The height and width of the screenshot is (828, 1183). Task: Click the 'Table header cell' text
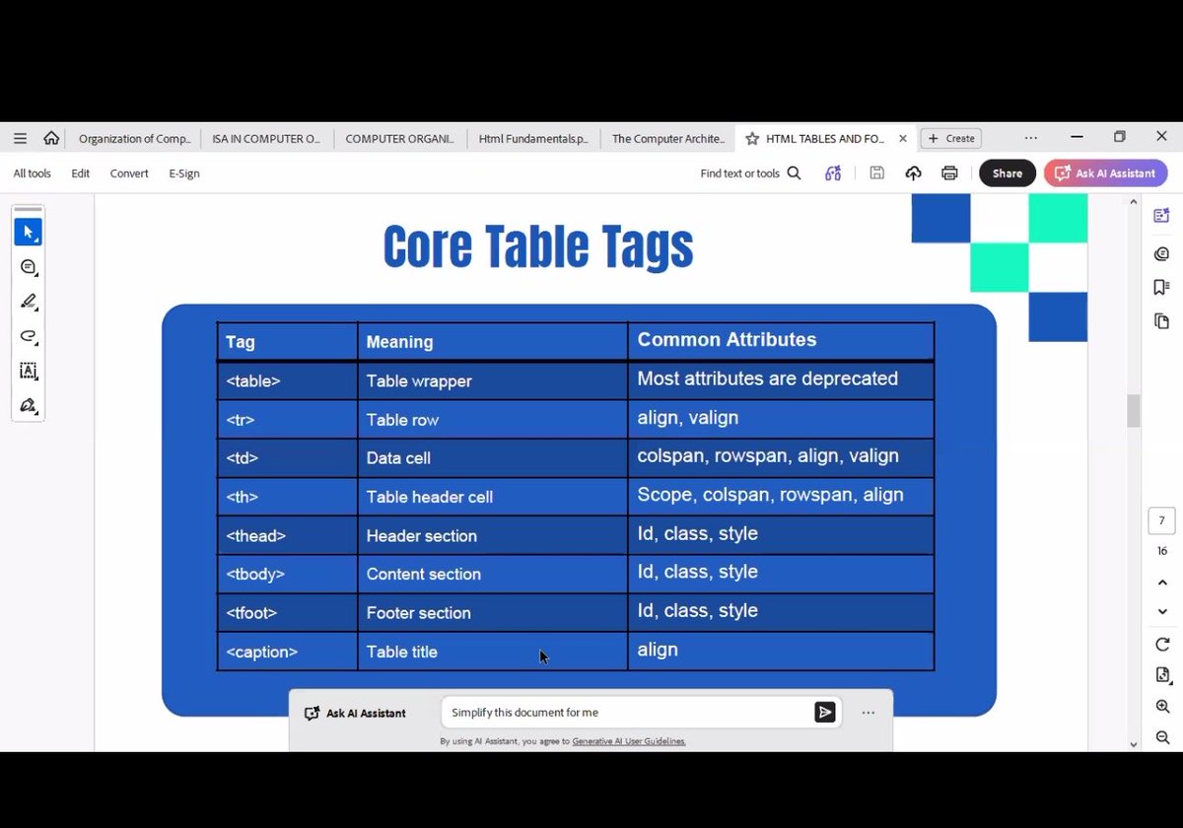tap(430, 497)
